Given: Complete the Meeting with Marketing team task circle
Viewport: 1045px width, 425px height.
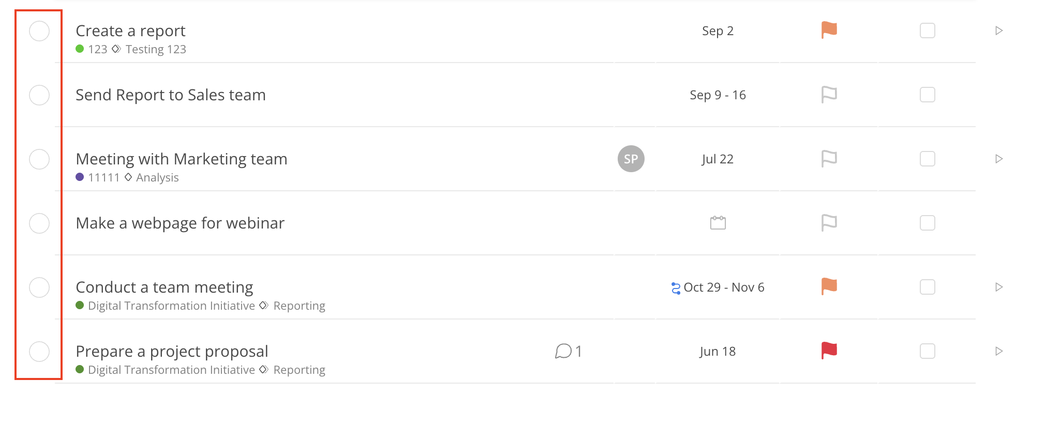Looking at the screenshot, I should (39, 159).
